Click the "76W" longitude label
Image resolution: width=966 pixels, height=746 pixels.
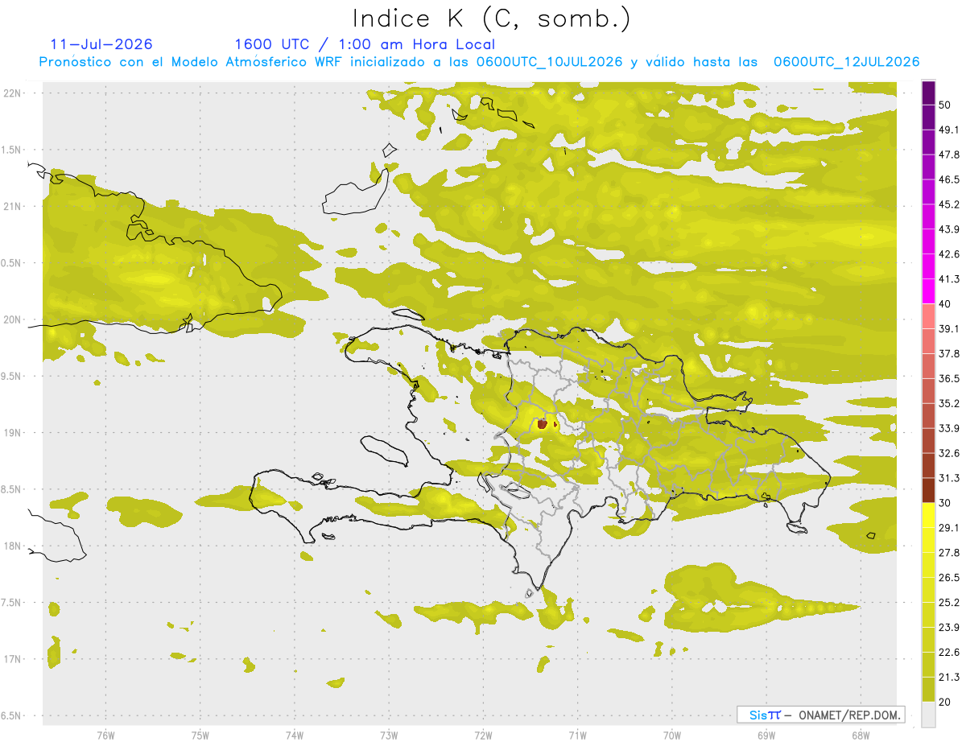[x=105, y=736]
